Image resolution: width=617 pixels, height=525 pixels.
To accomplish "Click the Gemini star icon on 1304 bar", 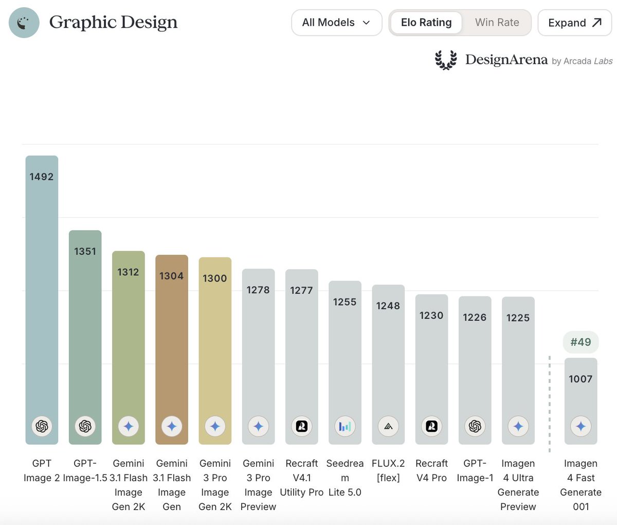I will 172,426.
